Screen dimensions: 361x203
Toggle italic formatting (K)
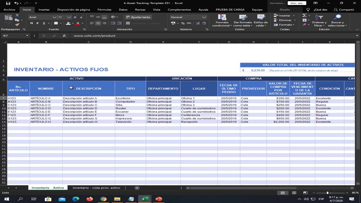pos(38,23)
